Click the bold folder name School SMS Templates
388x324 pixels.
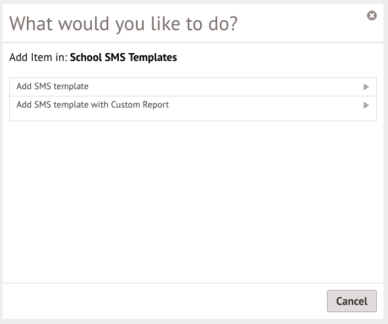123,57
